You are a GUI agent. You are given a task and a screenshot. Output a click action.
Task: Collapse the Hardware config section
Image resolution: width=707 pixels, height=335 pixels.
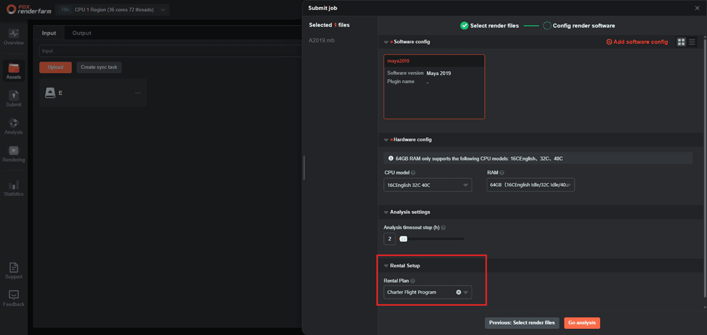(x=386, y=140)
